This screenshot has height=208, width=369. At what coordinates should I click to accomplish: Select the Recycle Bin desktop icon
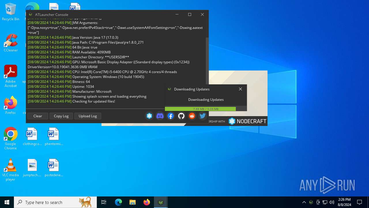[11, 12]
